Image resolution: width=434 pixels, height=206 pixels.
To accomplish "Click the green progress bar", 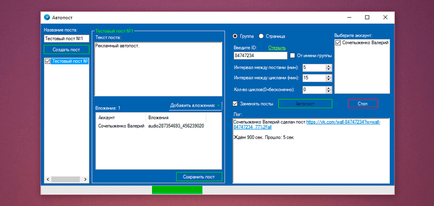I will (177, 190).
